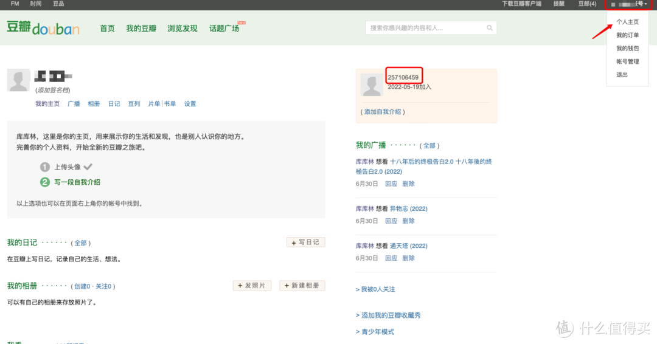Image resolution: width=657 pixels, height=344 pixels.
Task: Click the 发照片 button
Action: pyautogui.click(x=252, y=286)
